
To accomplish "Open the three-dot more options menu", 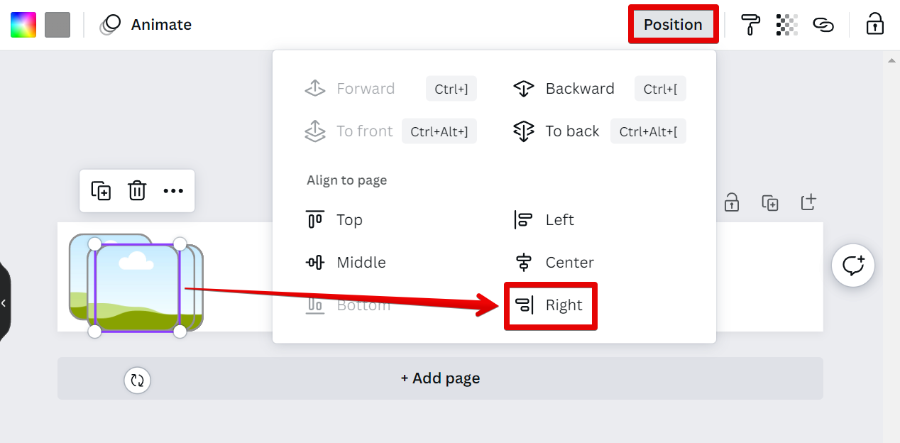I will tap(173, 191).
